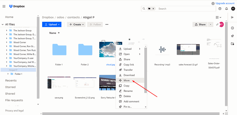237x115 pixels.
Task: Select Move from the context menu
Action: pyautogui.click(x=130, y=80)
